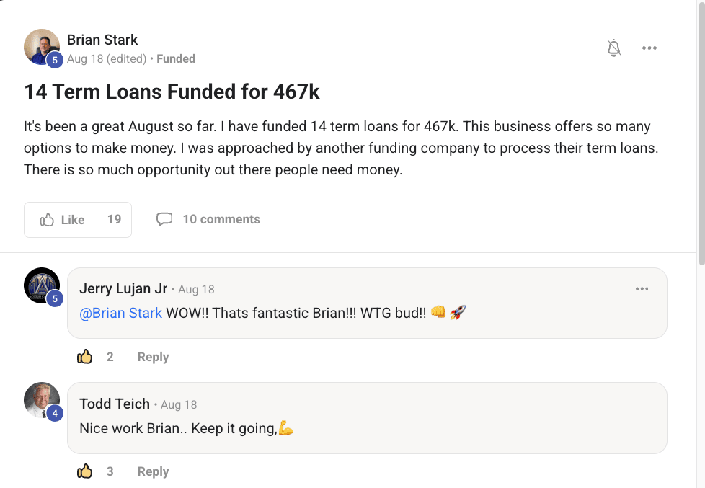Screen dimensions: 705x488
Task: Click the @Brian Stark mention
Action: (x=121, y=313)
